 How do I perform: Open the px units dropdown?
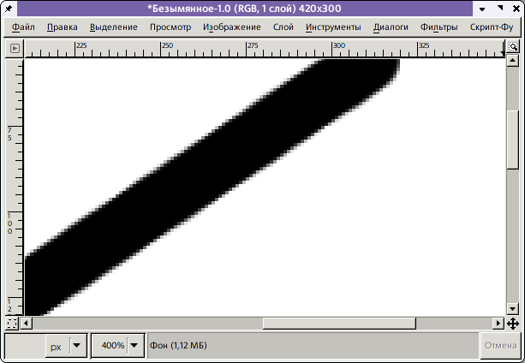click(x=77, y=346)
